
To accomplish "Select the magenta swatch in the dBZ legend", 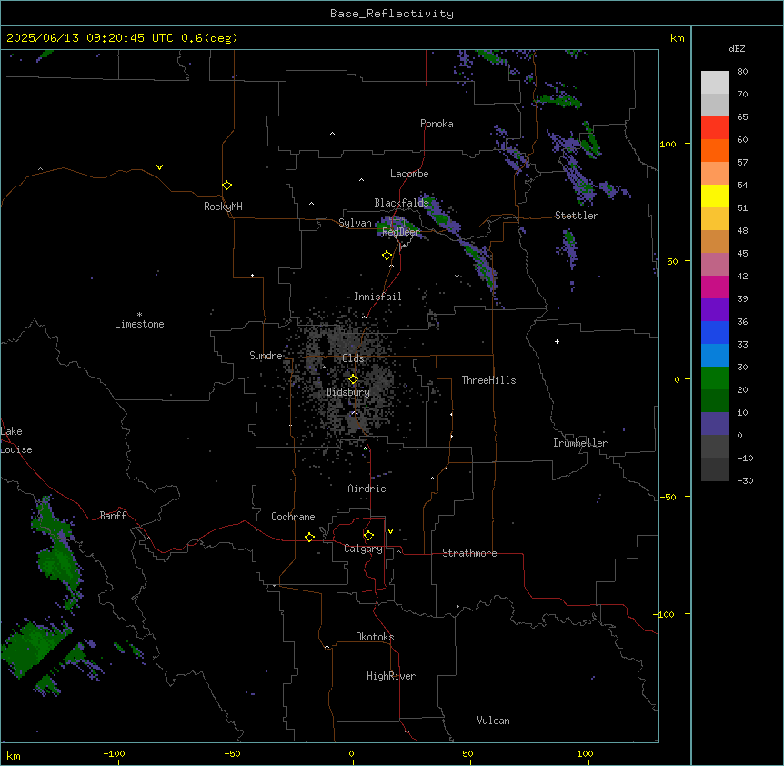I will pyautogui.click(x=715, y=287).
